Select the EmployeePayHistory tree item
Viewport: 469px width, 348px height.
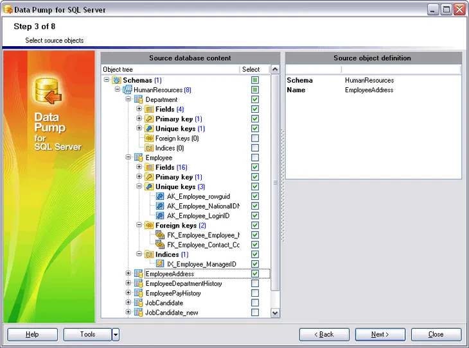tap(173, 294)
